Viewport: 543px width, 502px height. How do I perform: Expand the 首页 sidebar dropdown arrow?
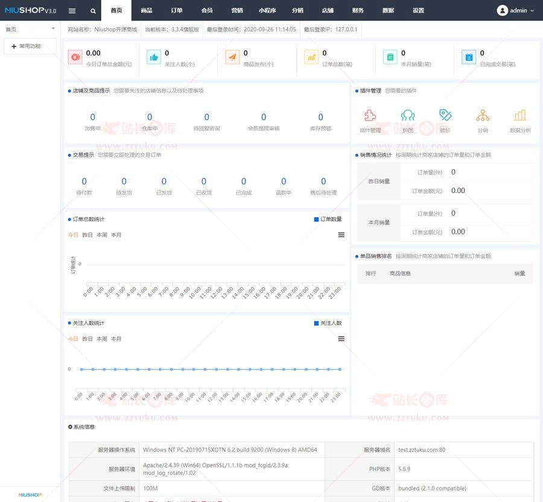pyautogui.click(x=53, y=29)
